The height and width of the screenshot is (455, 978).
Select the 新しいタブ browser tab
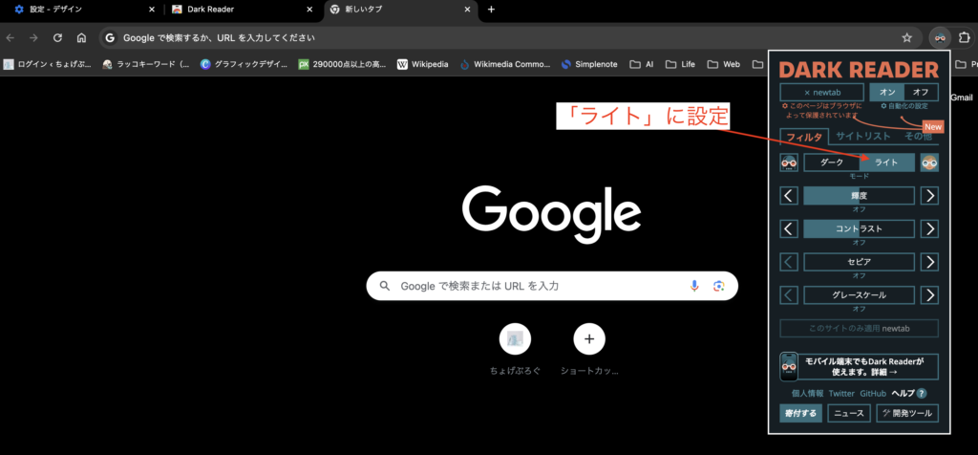(401, 10)
